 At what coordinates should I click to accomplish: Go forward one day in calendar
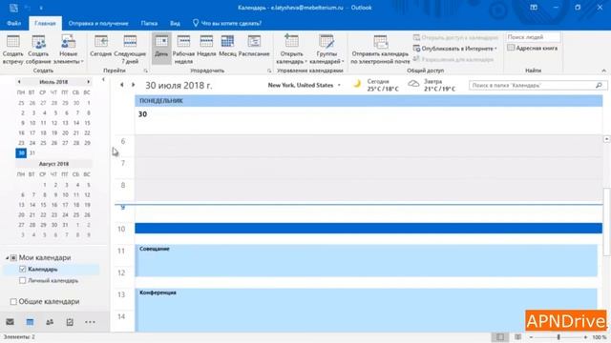point(134,85)
